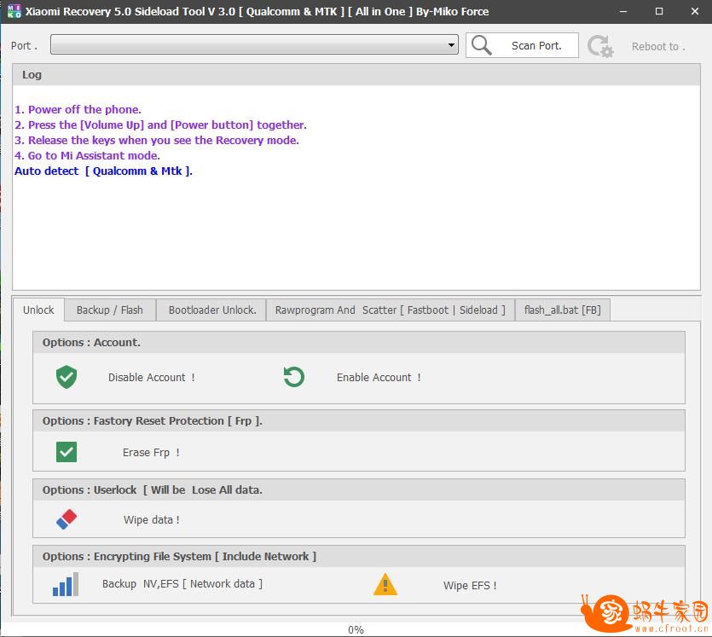This screenshot has width=712, height=637.
Task: Click the eraser Wipe data icon
Action: (67, 519)
